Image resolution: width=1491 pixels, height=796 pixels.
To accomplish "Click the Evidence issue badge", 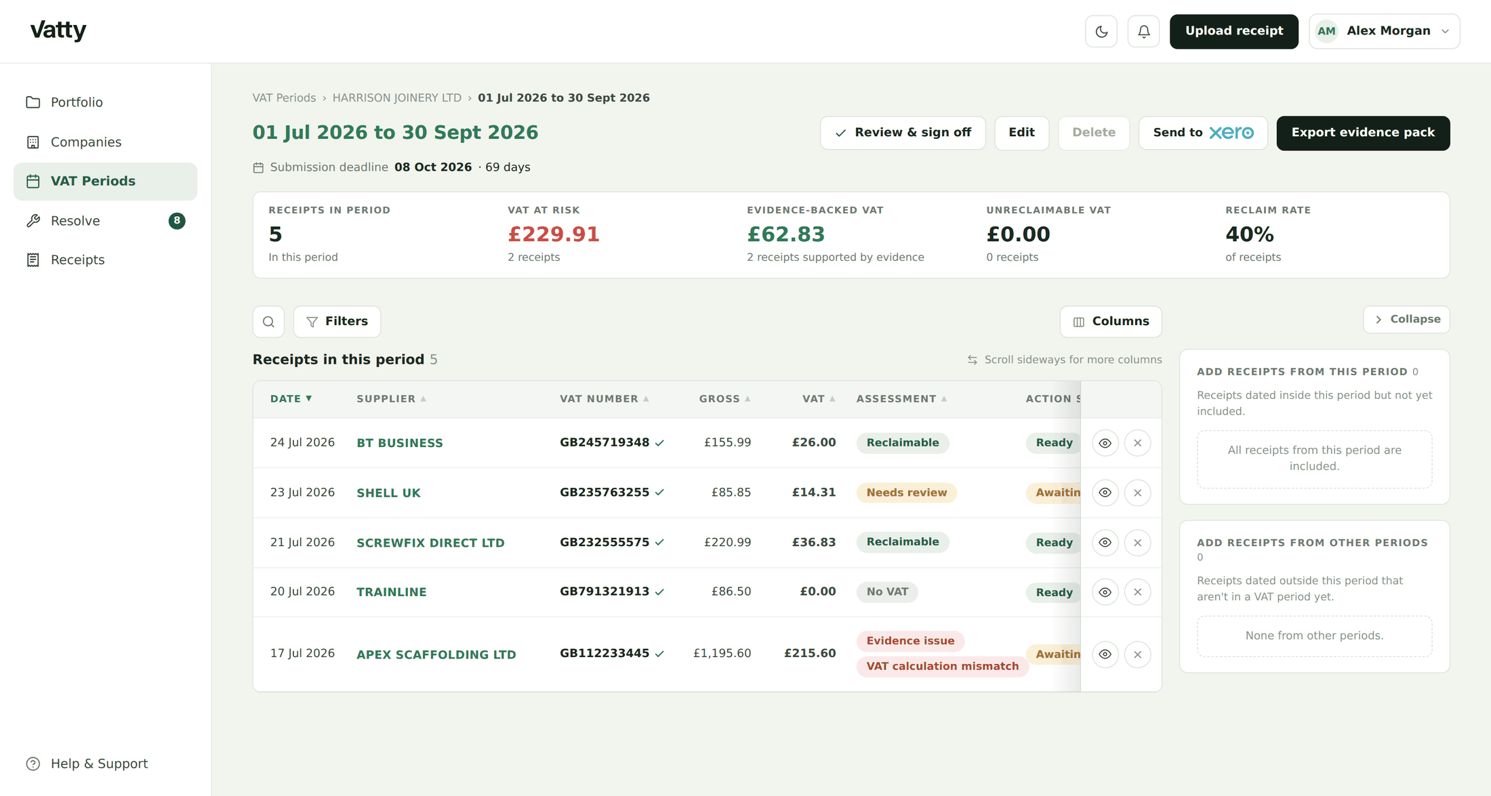I will (910, 641).
